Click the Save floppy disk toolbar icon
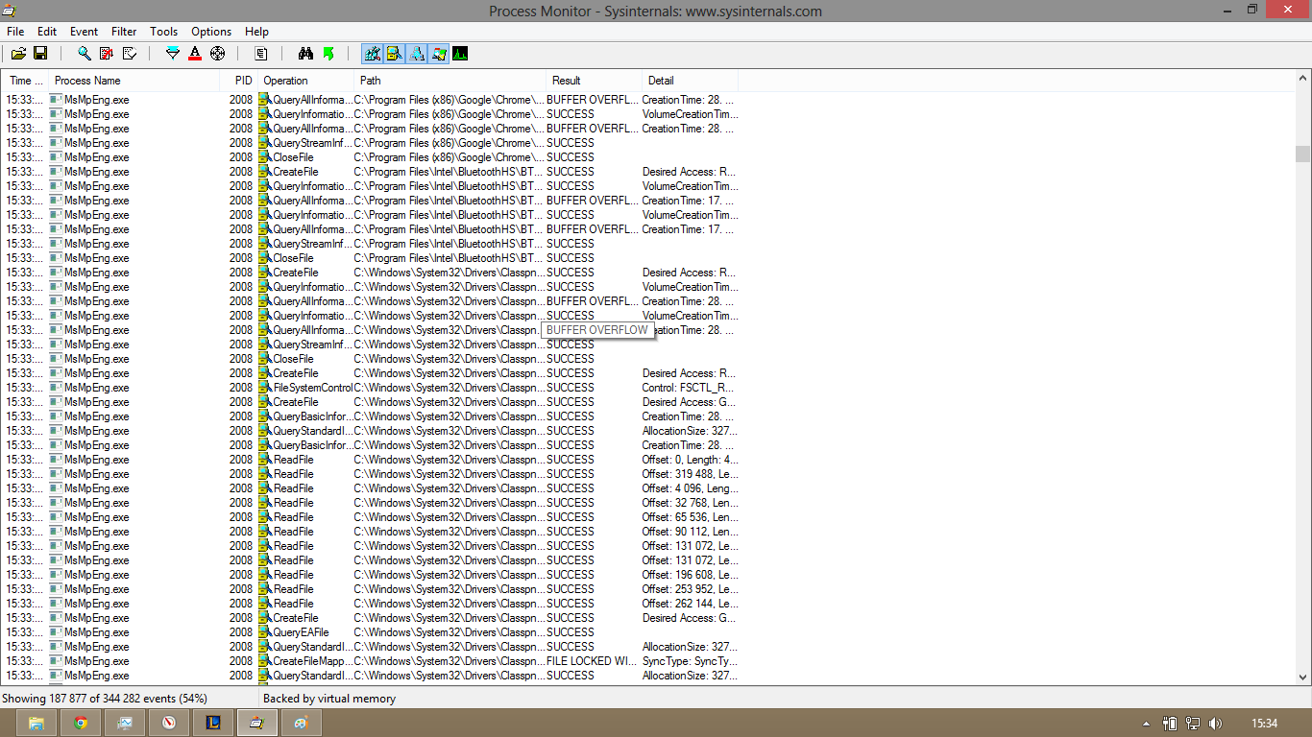The height and width of the screenshot is (737, 1312). pyautogui.click(x=40, y=54)
